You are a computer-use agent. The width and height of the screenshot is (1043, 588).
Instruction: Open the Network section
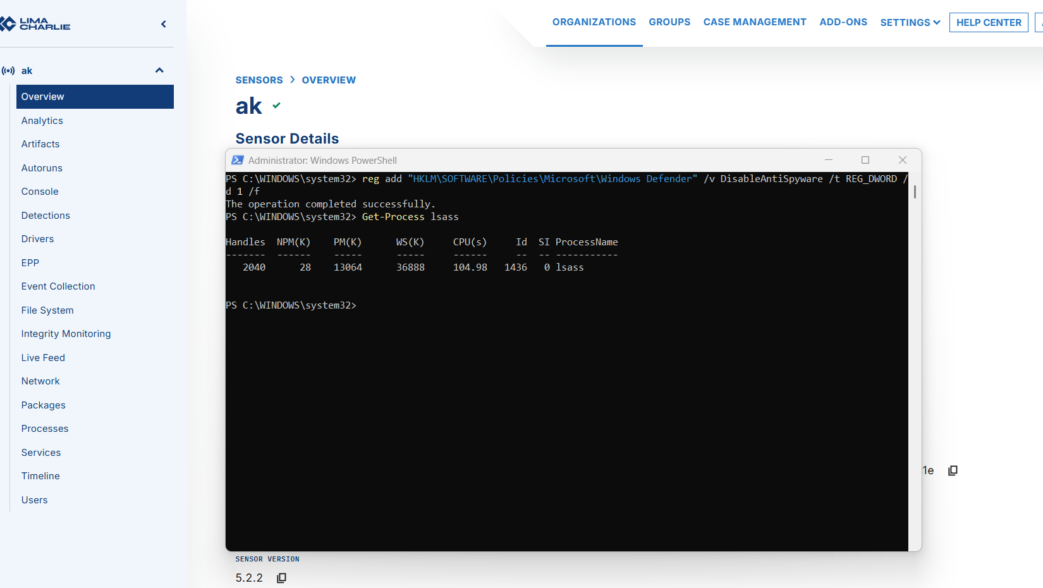[40, 381]
